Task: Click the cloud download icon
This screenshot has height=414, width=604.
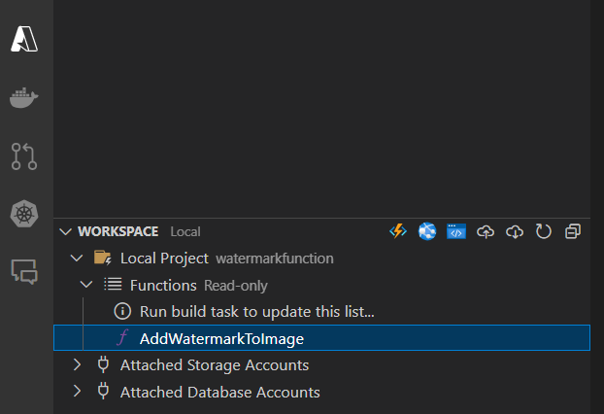Action: coord(515,231)
